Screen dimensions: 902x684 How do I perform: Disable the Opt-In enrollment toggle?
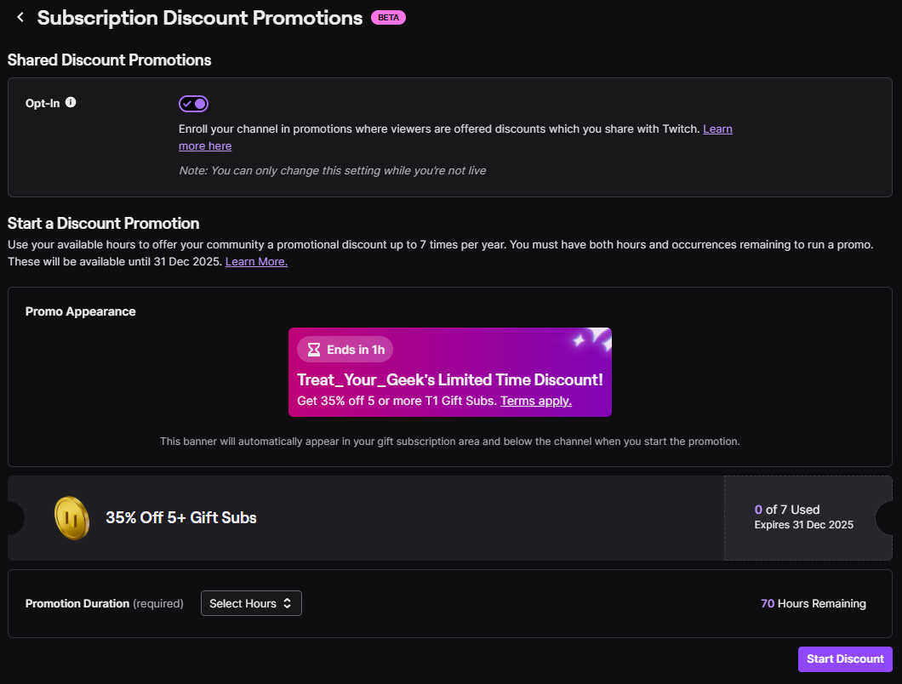click(193, 103)
